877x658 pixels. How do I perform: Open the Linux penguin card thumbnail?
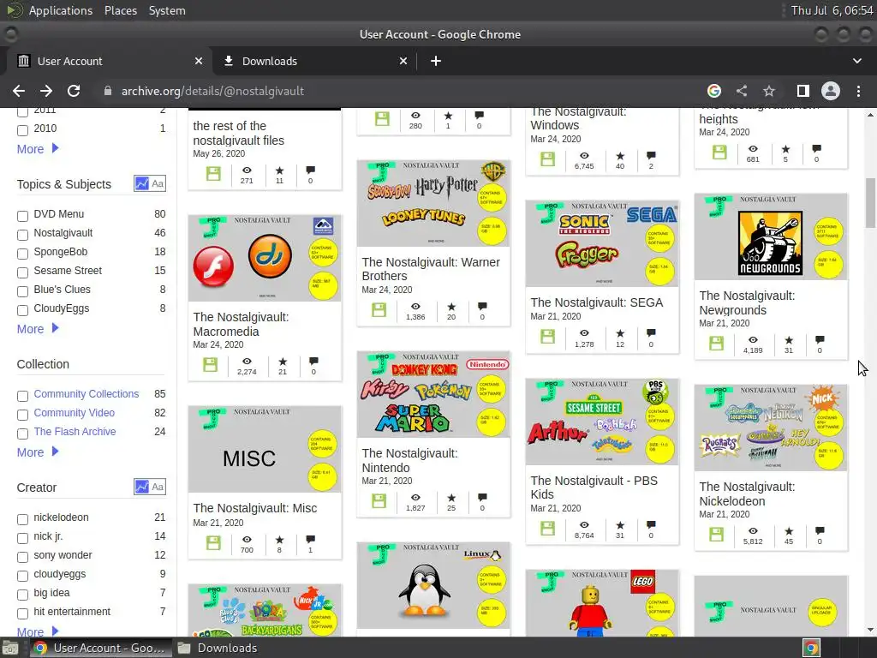click(433, 585)
